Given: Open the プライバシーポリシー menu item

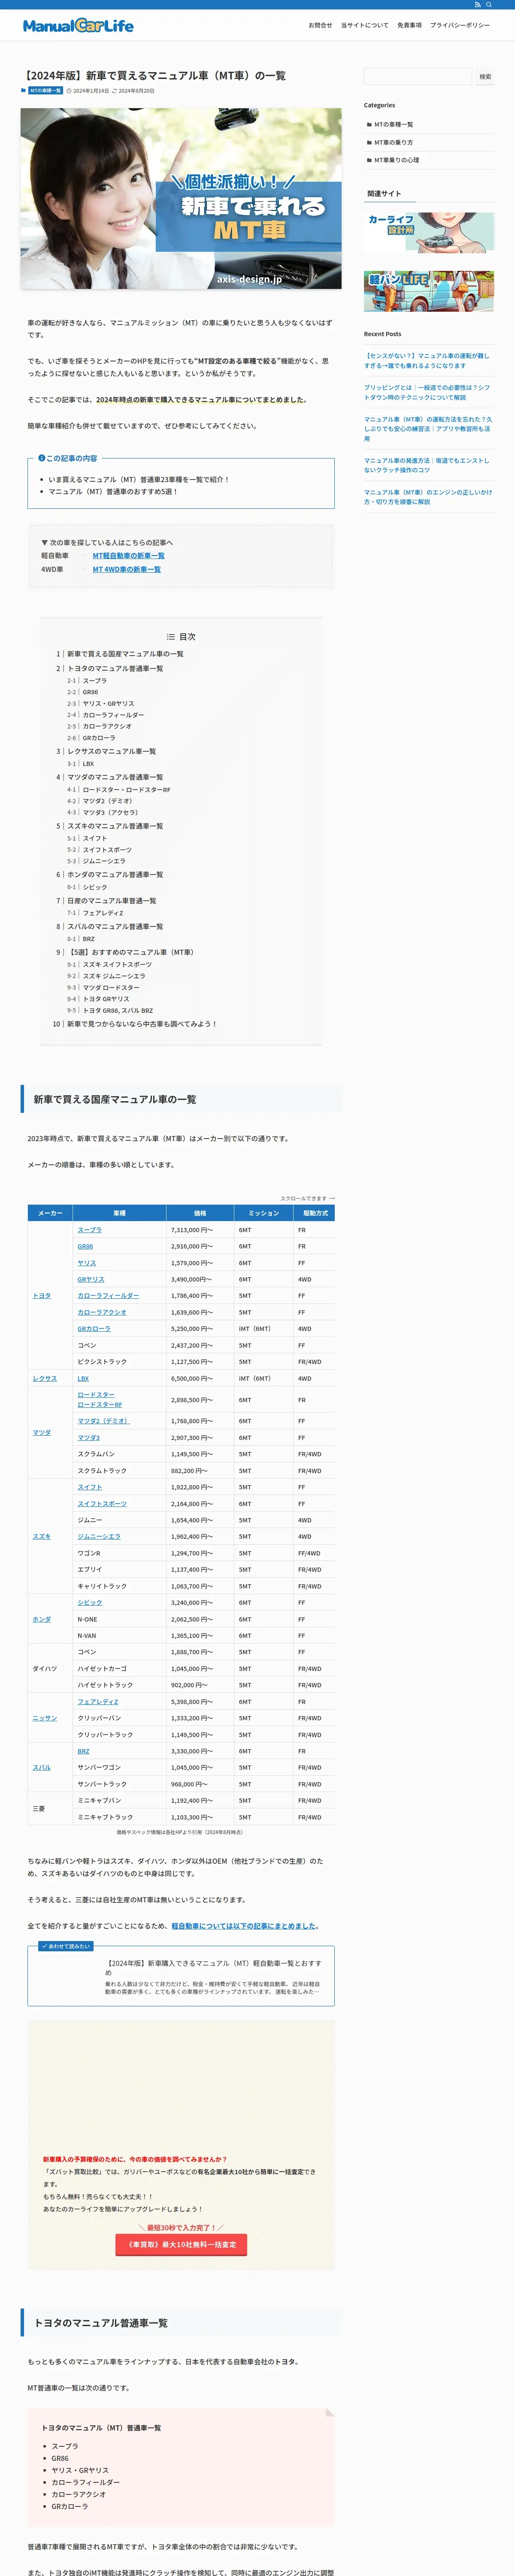Looking at the screenshot, I should pos(460,25).
